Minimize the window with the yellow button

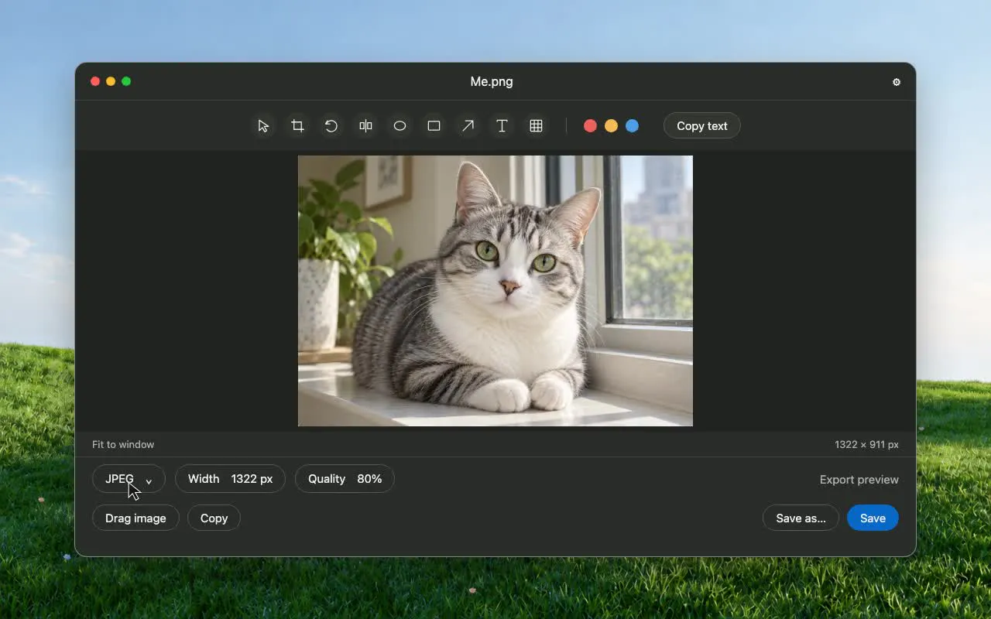click(111, 81)
